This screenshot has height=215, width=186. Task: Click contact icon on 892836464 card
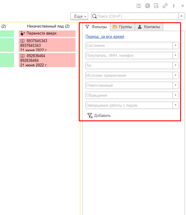[x=23, y=56]
